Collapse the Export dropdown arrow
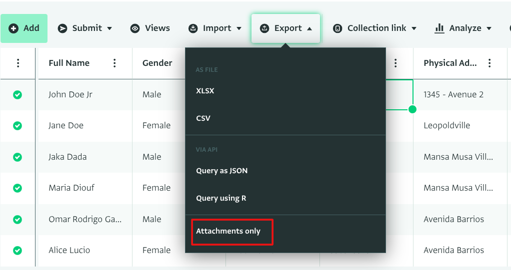This screenshot has height=270, width=511. tap(309, 28)
